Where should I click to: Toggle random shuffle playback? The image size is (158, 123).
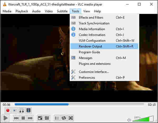pyautogui.click(x=71, y=118)
